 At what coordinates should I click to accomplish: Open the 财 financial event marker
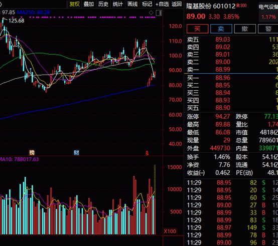(x=76, y=152)
